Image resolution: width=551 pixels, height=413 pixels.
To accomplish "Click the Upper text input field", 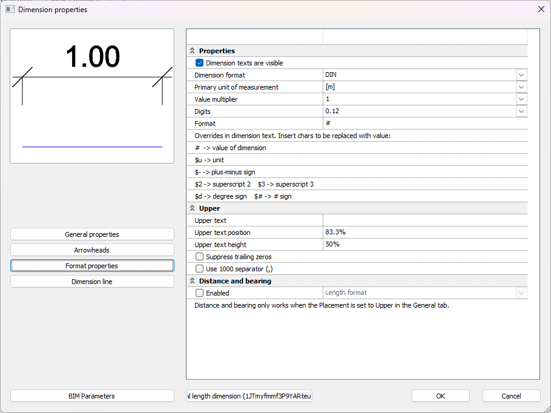I will pyautogui.click(x=424, y=220).
